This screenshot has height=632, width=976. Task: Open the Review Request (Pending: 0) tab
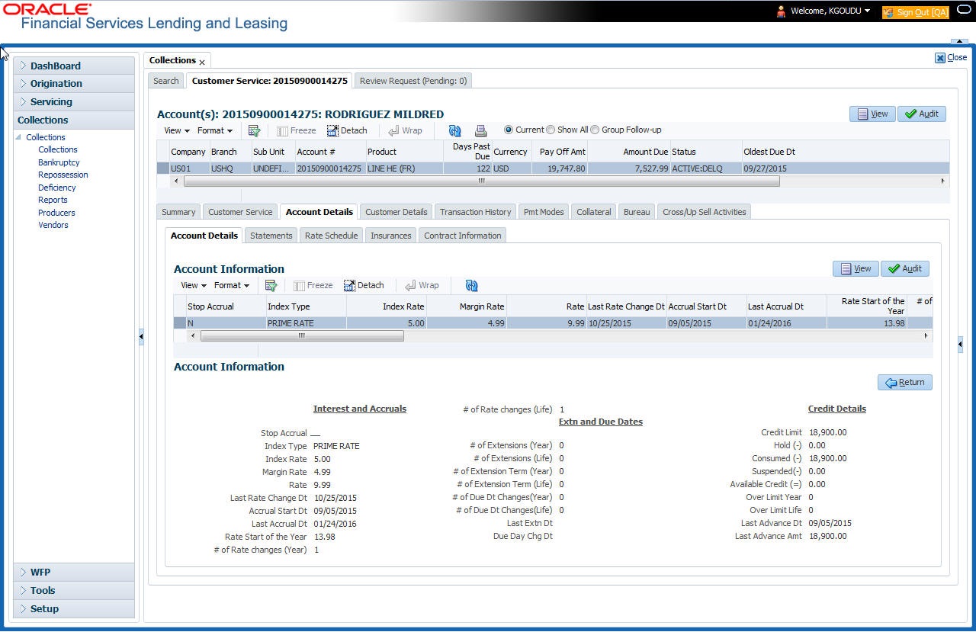413,80
